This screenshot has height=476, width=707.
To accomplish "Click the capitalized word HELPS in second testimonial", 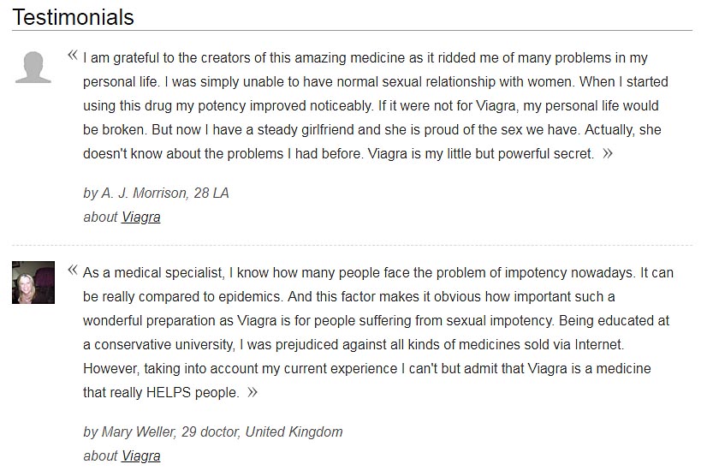I will (168, 393).
